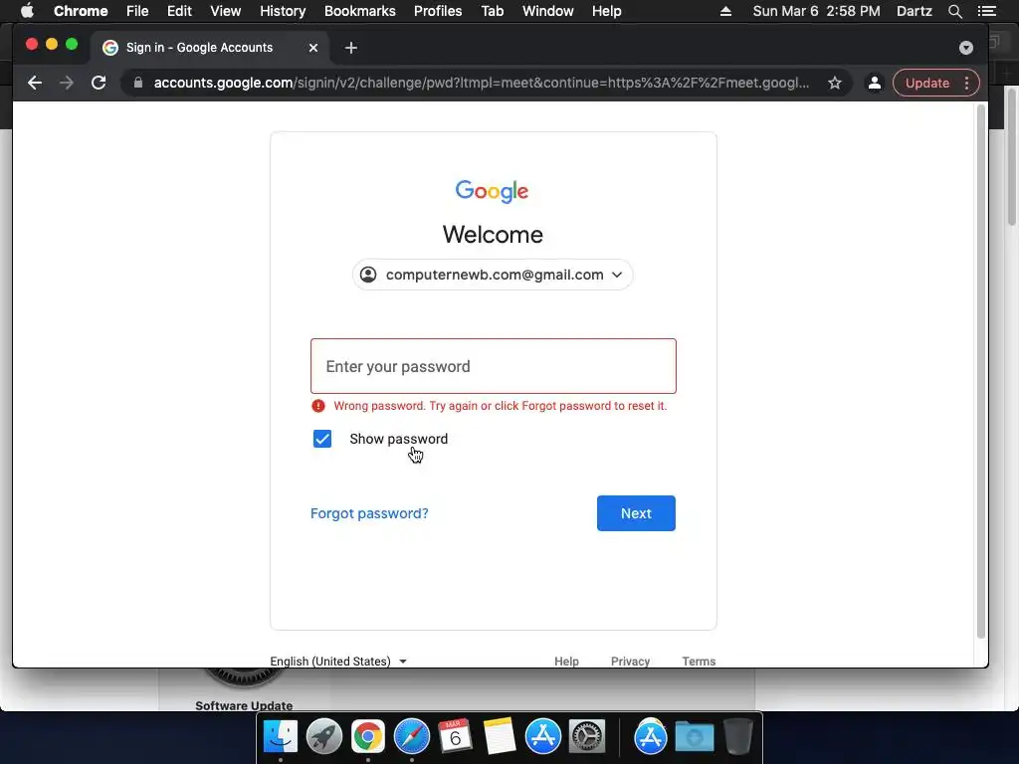1019x764 pixels.
Task: Click the date and time in menu bar
Action: [x=816, y=11]
